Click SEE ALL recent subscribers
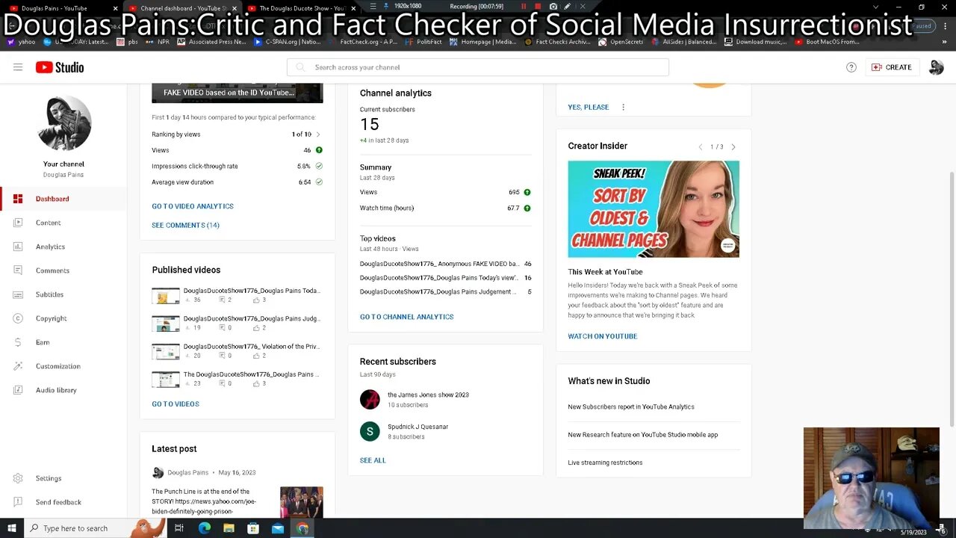This screenshot has width=956, height=538. (x=373, y=460)
